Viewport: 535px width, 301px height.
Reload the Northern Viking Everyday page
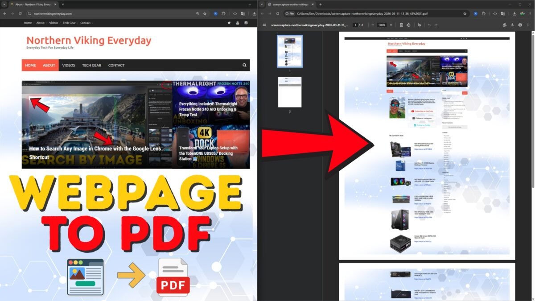click(x=20, y=13)
